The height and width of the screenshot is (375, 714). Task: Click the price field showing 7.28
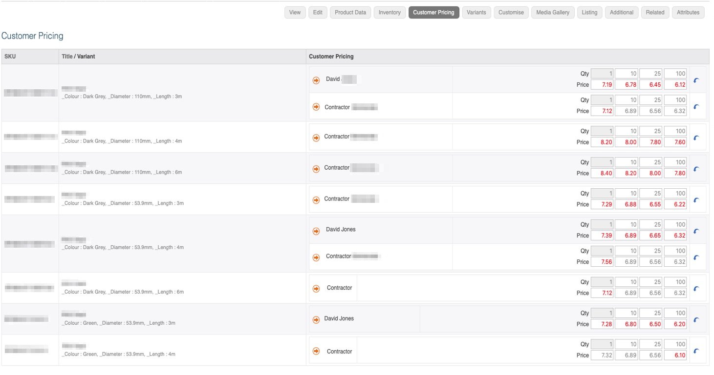(x=602, y=324)
